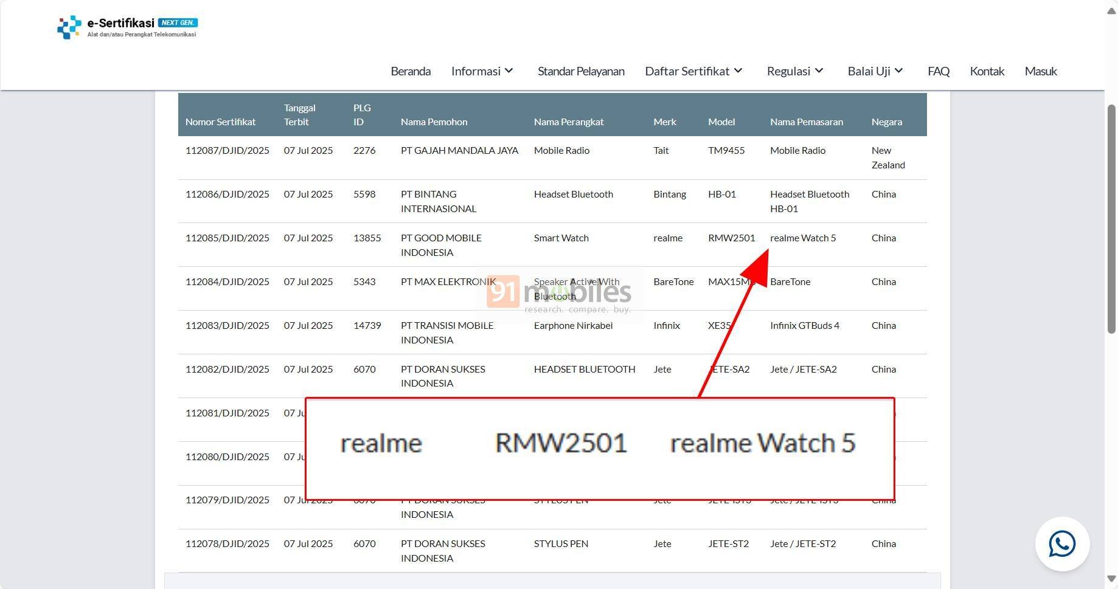
Task: Click the Negara column header
Action: tap(886, 122)
